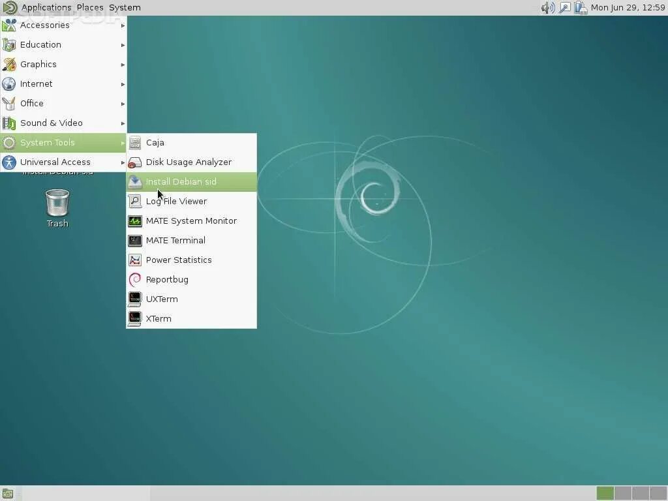The image size is (668, 501).
Task: Click the MATE System Monitor graph icon
Action: point(135,221)
